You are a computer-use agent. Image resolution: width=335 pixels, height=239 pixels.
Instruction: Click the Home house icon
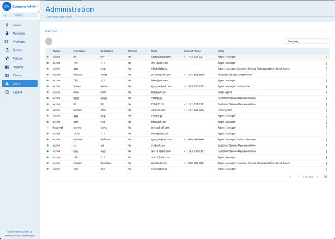point(7,25)
